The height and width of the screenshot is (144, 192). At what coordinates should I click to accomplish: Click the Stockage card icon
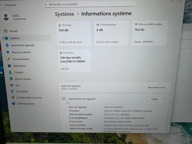[60, 25]
